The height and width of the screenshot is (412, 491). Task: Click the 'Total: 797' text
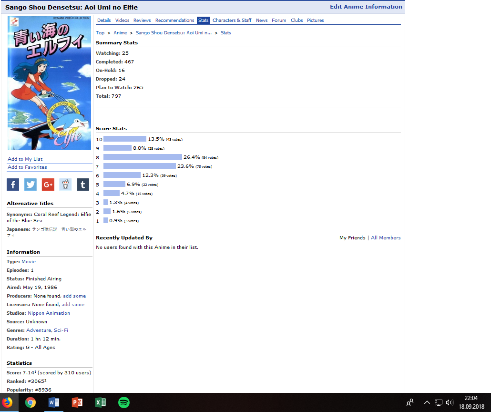pos(108,96)
